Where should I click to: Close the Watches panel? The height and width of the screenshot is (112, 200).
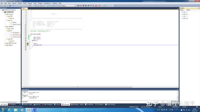[199, 8]
